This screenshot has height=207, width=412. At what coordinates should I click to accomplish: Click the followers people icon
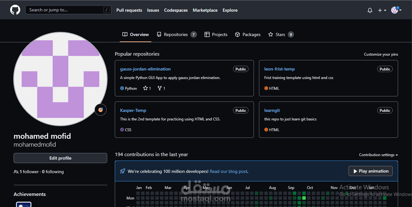[x=16, y=172]
